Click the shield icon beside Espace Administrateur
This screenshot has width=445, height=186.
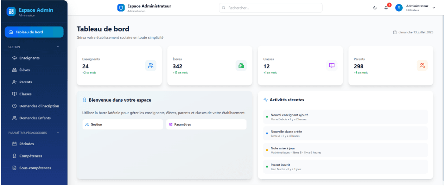(x=121, y=8)
